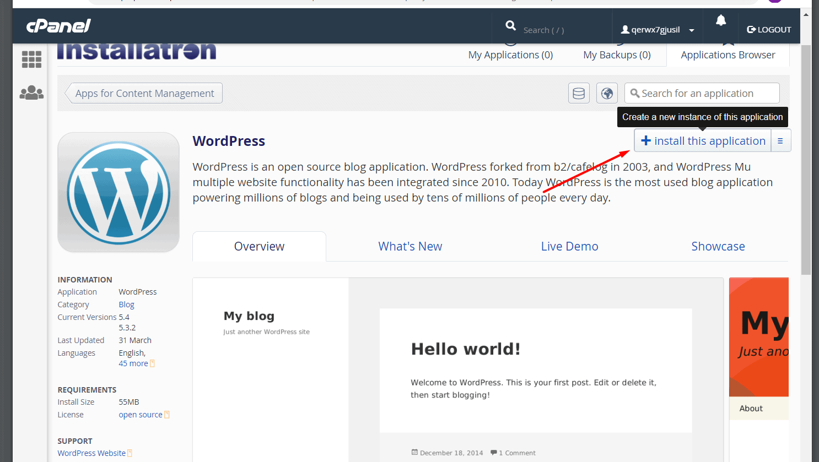Screen dimensions: 819x462
Task: Click the 31 March last updated value
Action: [135, 340]
